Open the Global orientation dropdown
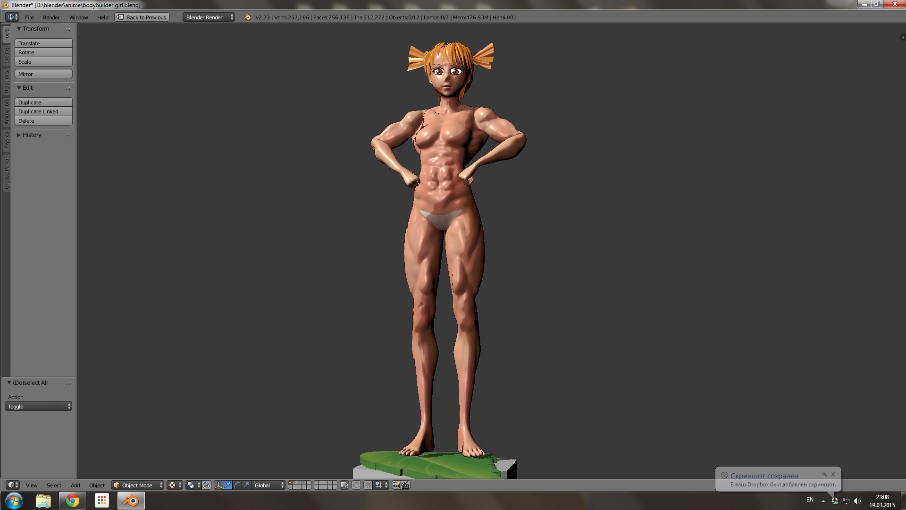This screenshot has width=906, height=510. (x=269, y=485)
